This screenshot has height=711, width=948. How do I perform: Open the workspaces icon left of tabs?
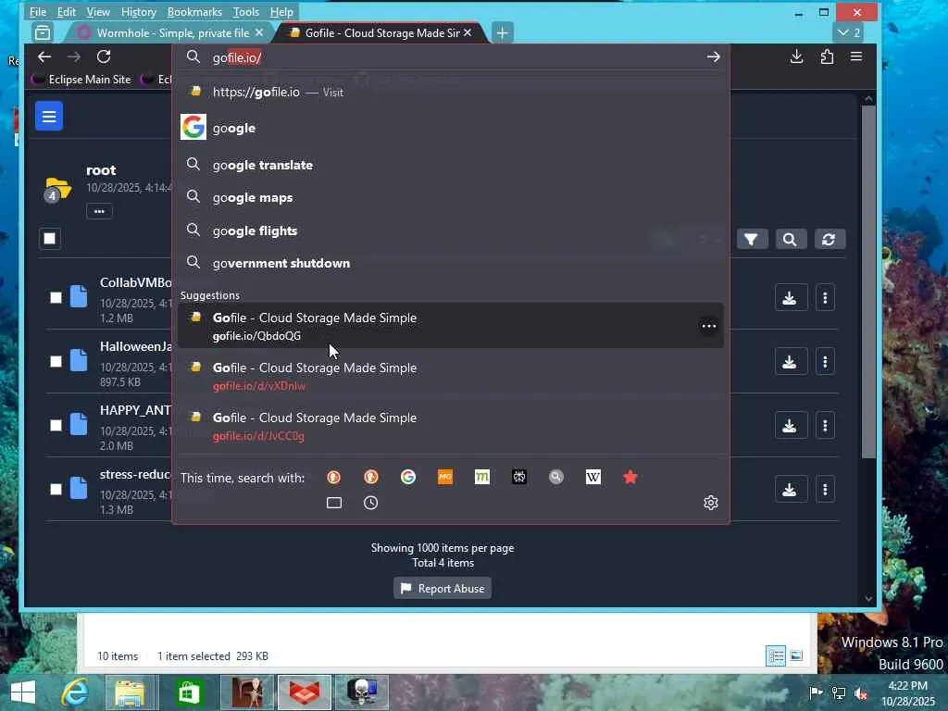(43, 32)
